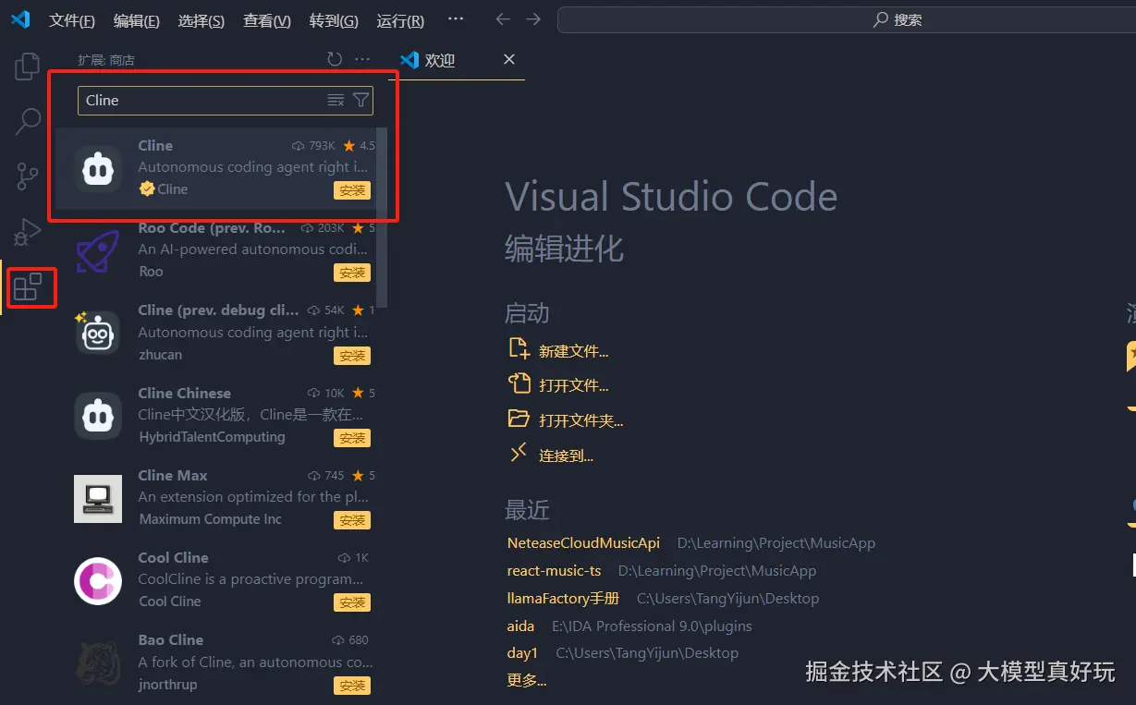Open extensions panel more actions menu
This screenshot has width=1136, height=705.
362,60
